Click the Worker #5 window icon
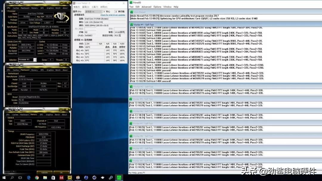322x181 pixels. point(131,124)
